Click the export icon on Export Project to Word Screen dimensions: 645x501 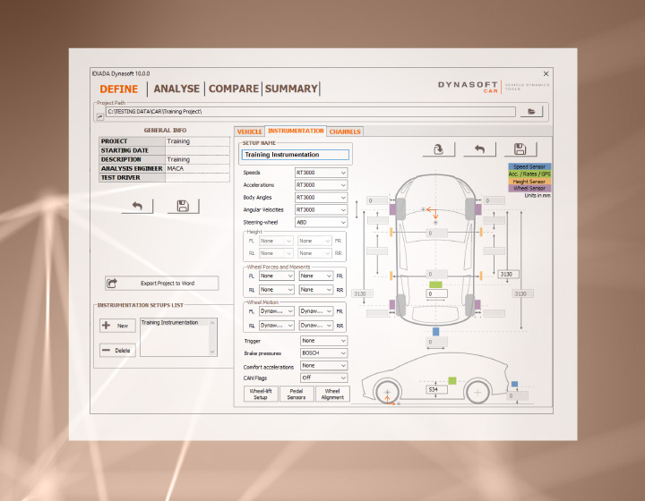pos(112,283)
